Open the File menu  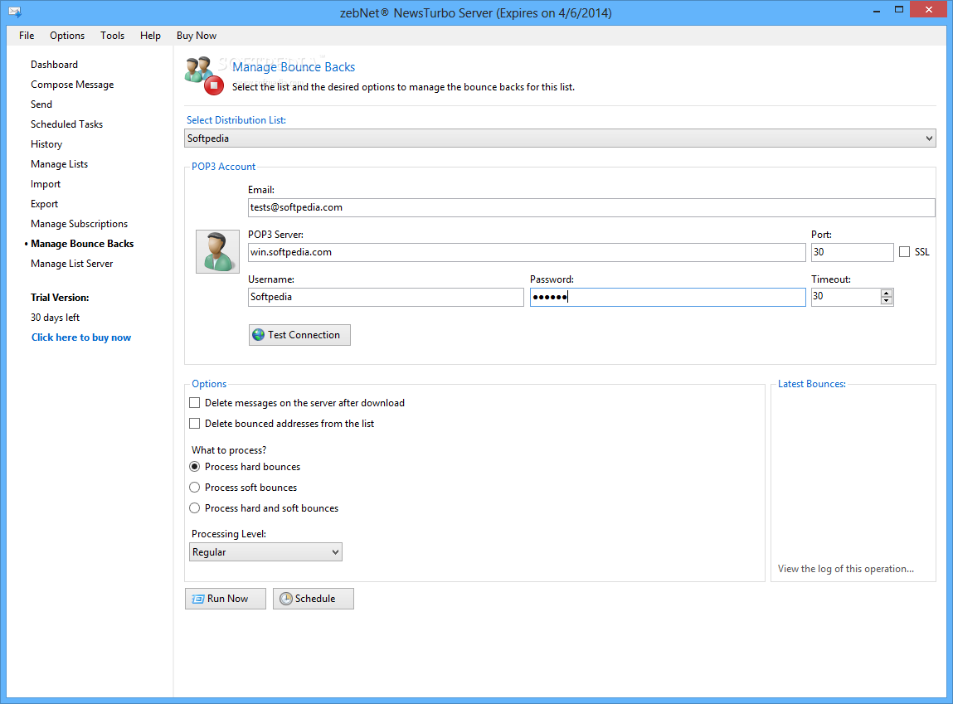[x=27, y=35]
